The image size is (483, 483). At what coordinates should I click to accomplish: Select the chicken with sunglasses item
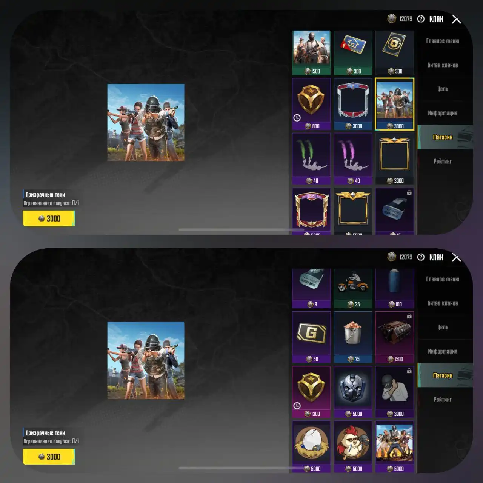coord(353,447)
